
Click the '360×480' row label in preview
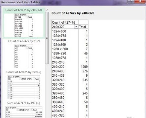[x=58, y=98]
